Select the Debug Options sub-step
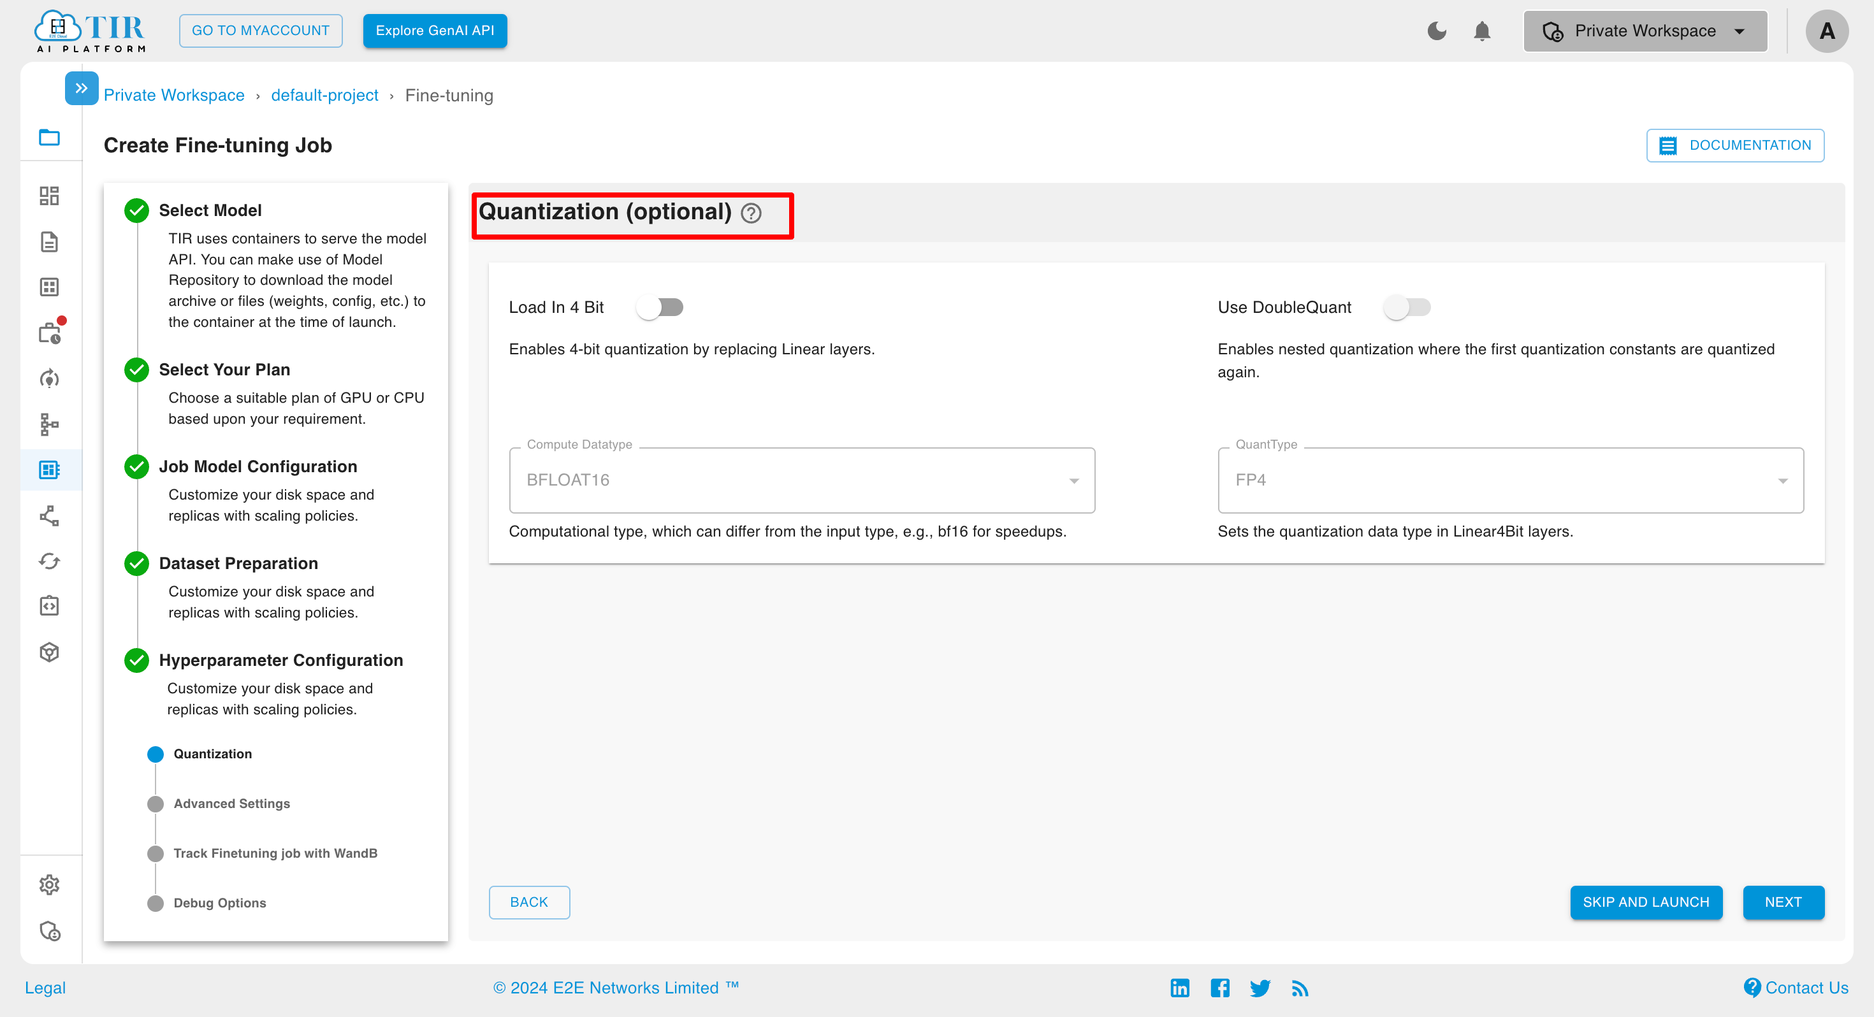The image size is (1874, 1017). coord(220,902)
